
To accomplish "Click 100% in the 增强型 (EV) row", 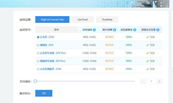I will 129,45.
